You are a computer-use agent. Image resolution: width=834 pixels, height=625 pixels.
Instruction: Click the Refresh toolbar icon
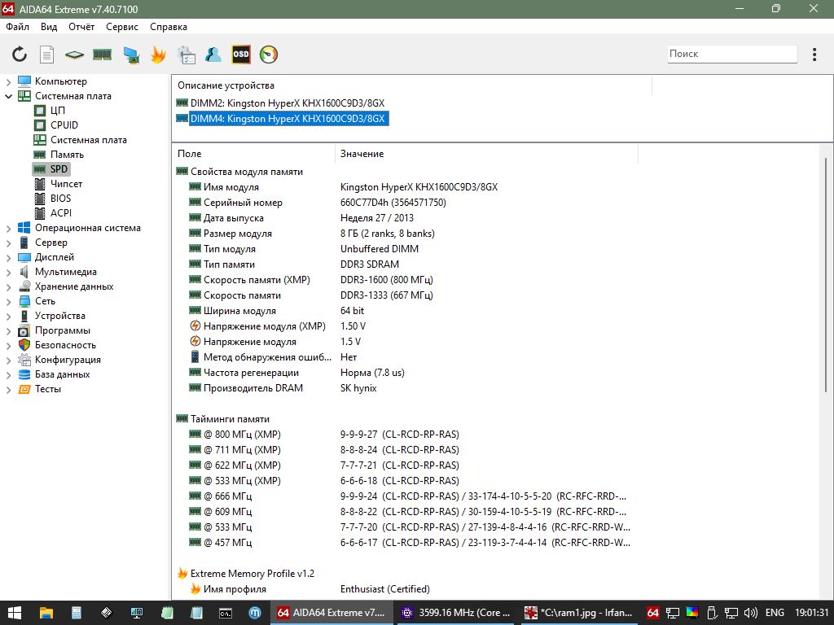tap(20, 55)
